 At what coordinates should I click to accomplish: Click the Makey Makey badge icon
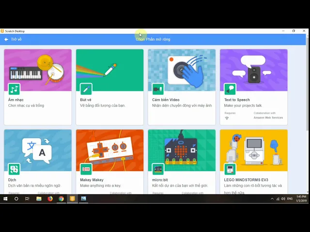coord(86,169)
